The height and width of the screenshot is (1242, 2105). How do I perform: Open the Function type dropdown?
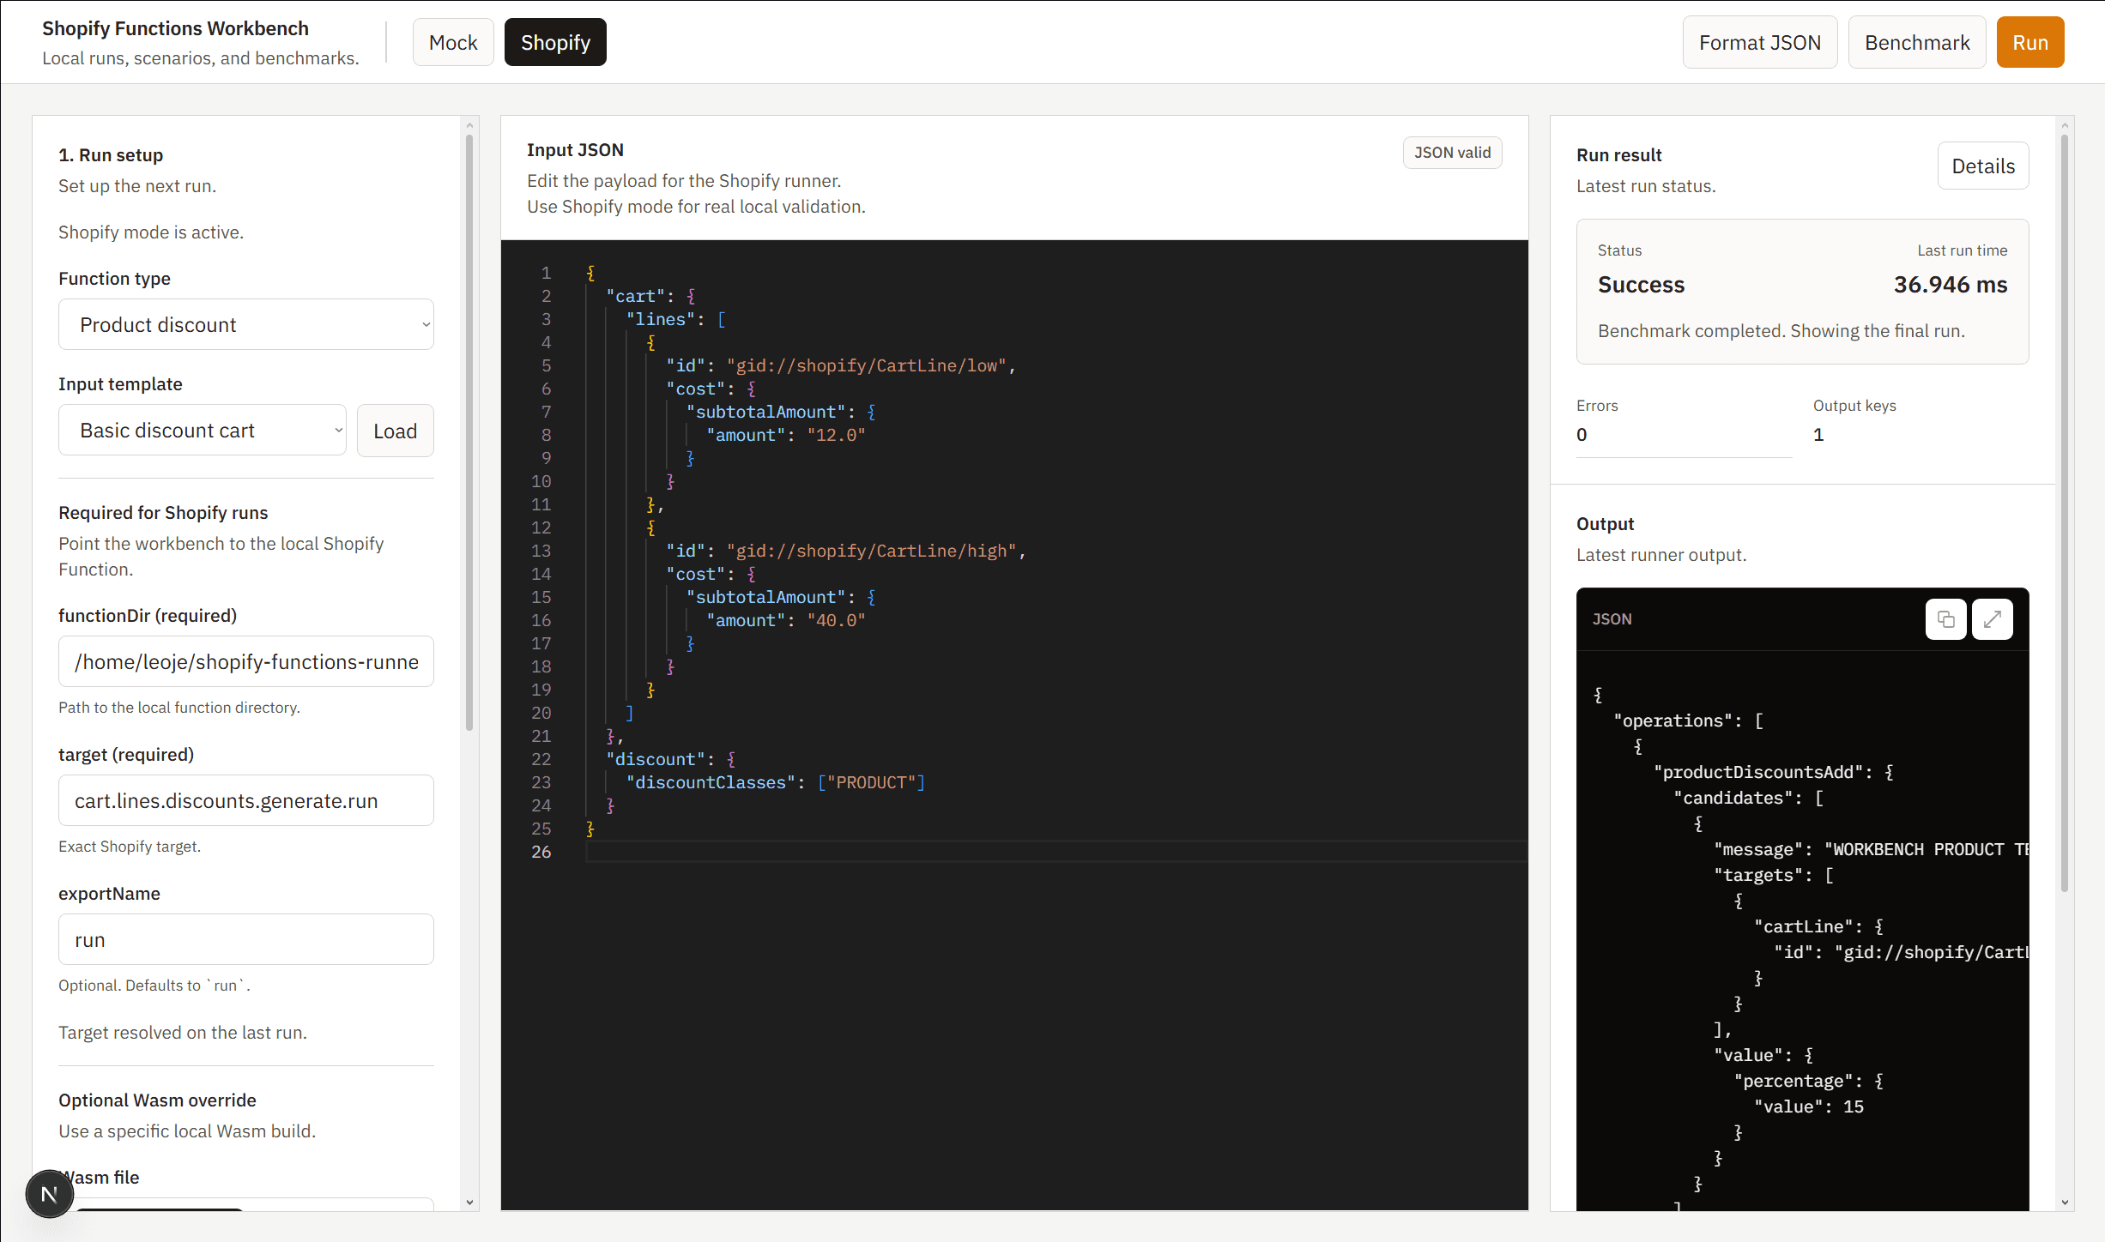point(245,324)
